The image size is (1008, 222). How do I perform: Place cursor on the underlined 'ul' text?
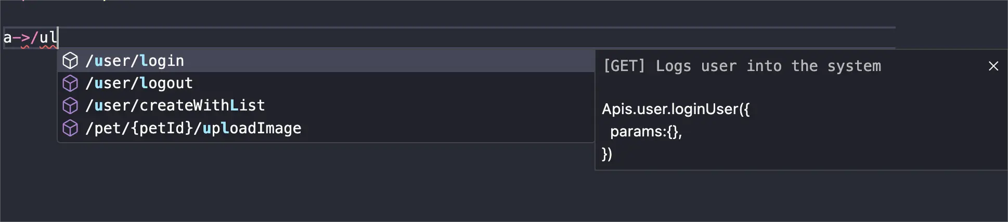[x=48, y=37]
